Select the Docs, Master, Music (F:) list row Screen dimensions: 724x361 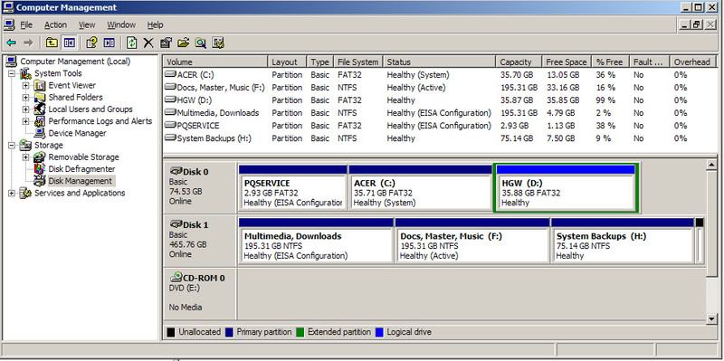tap(441, 88)
